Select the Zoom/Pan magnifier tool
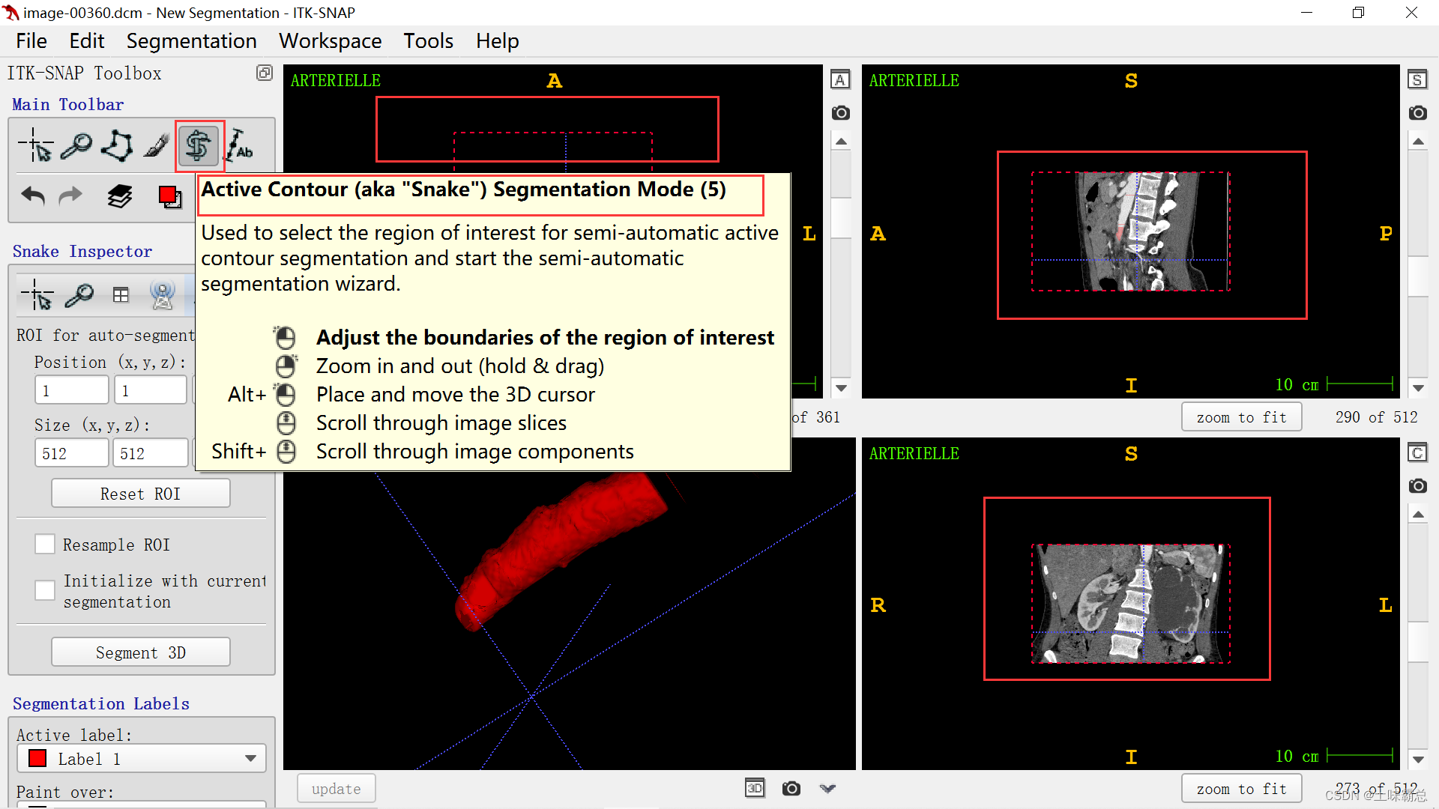Screen dimensions: 1439x809 tap(76, 145)
